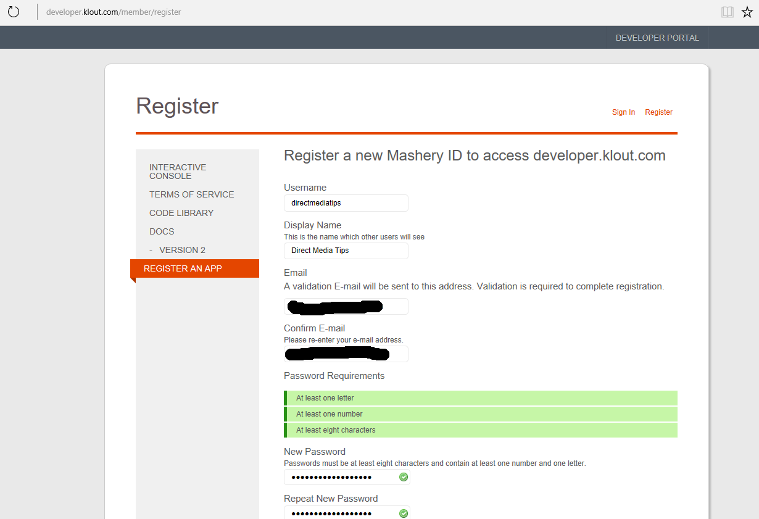Open reading view in the browser toolbar
Screen dimensions: 759x519
click(x=727, y=11)
